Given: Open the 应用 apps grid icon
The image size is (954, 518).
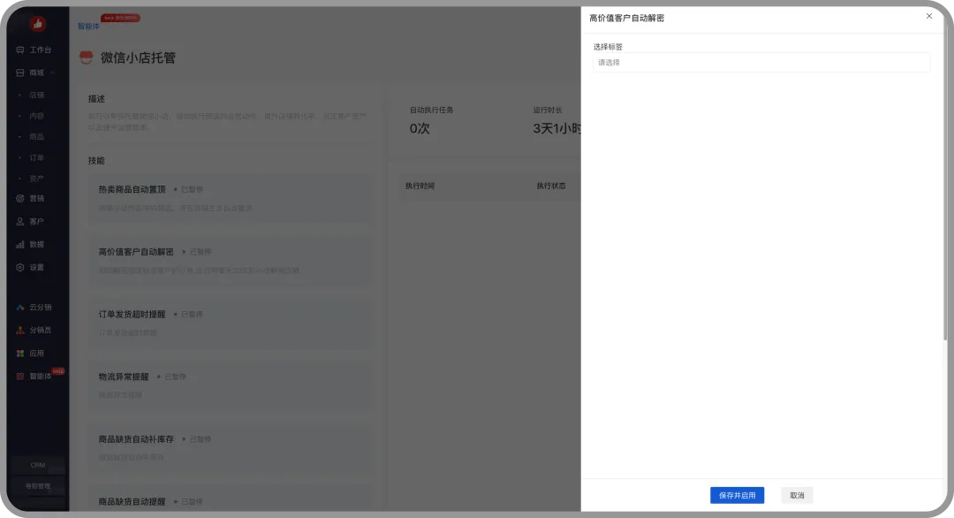Looking at the screenshot, I should (x=20, y=353).
